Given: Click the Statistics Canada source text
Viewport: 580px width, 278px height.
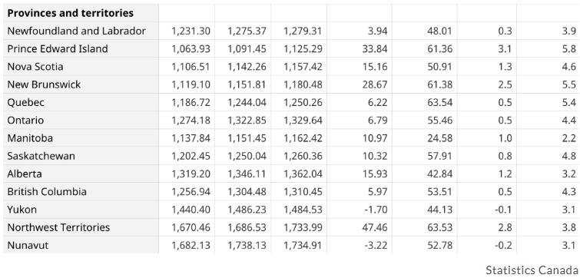Looking at the screenshot, I should tap(531, 270).
